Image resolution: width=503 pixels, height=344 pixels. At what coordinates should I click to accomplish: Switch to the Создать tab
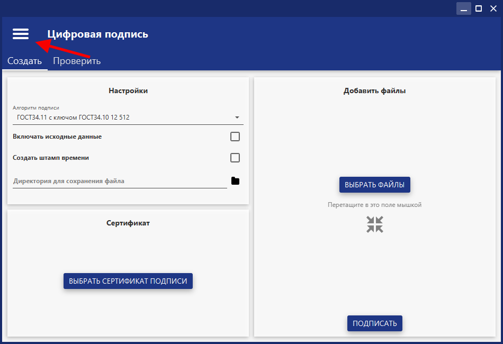pos(24,61)
